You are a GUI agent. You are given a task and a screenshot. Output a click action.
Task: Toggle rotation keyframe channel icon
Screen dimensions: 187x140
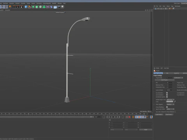click(142, 117)
